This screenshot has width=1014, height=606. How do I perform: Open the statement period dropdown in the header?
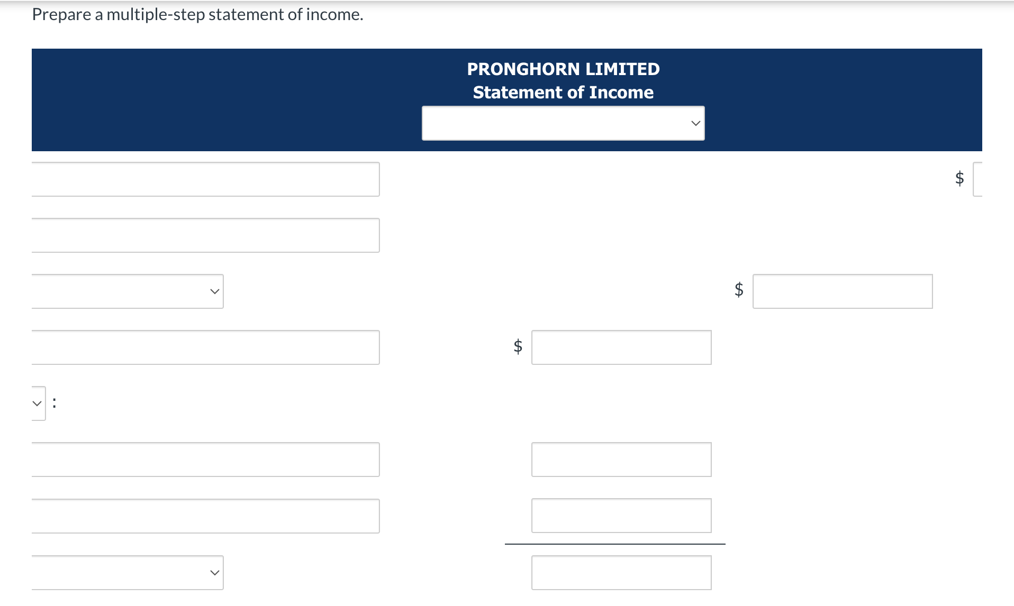tap(563, 123)
